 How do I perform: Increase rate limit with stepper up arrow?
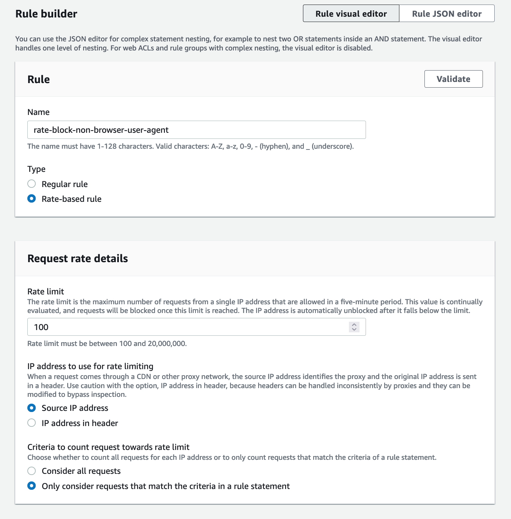[354, 324]
